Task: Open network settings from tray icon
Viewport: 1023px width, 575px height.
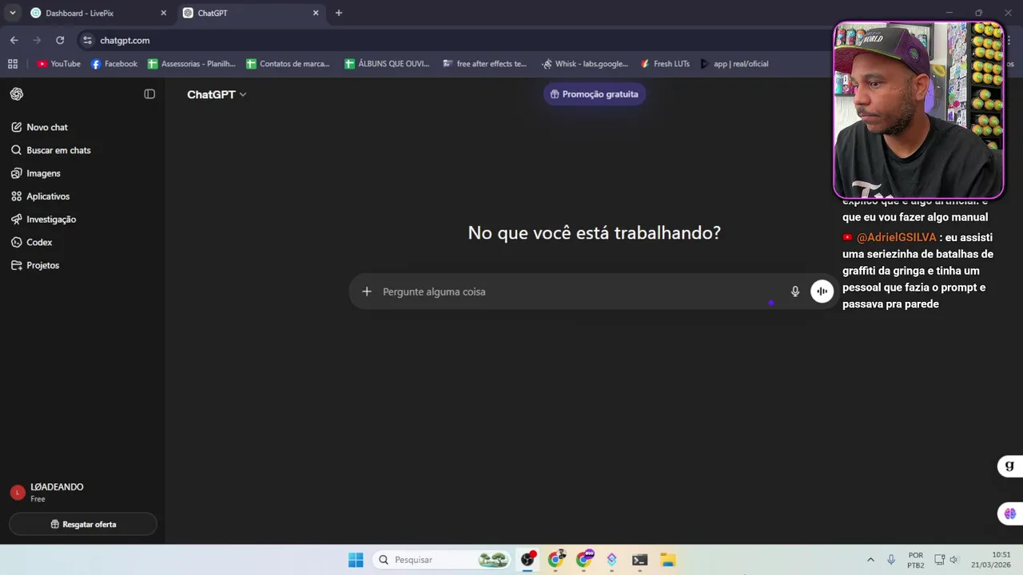Action: 941,560
